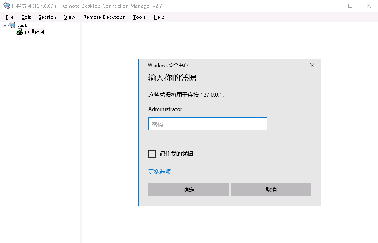
Task: Check the 记住我的凭据 checkbox
Action: point(152,154)
